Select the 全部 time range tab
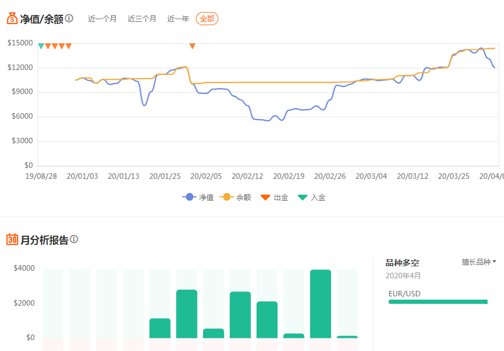Viewport: 504px width, 351px height. 207,19
